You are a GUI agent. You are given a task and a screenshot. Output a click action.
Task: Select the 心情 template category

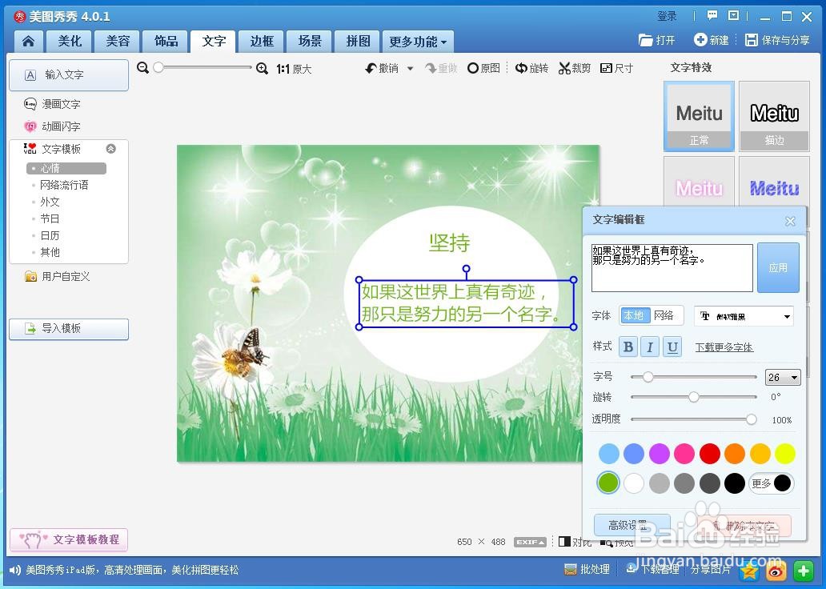(66, 168)
